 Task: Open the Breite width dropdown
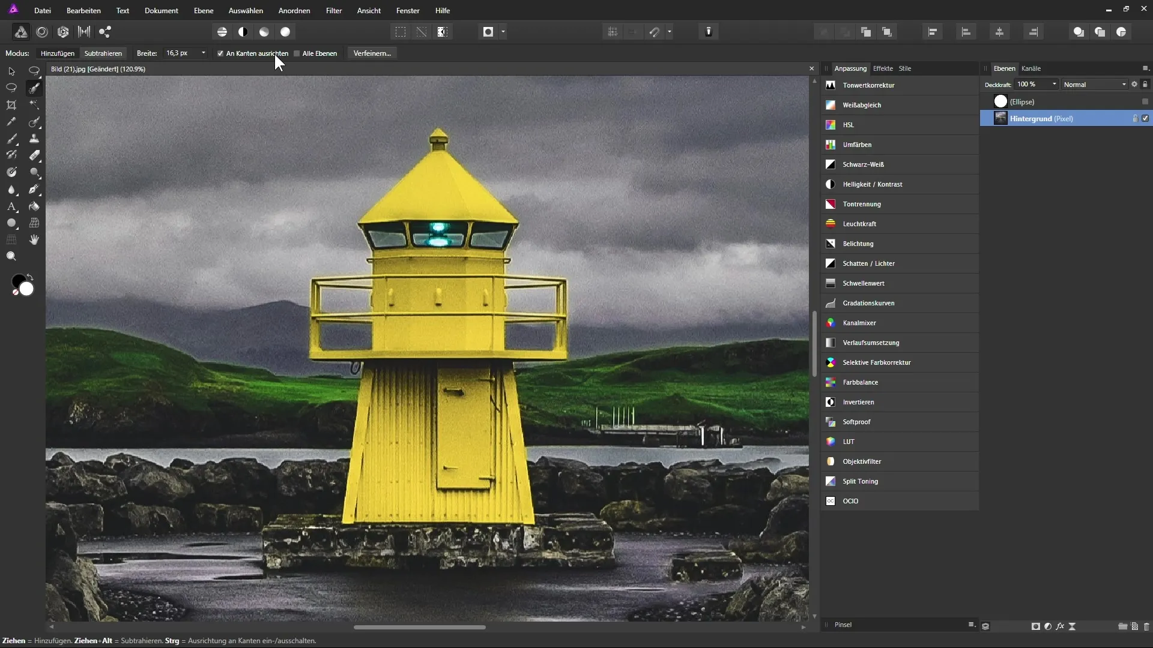point(204,53)
